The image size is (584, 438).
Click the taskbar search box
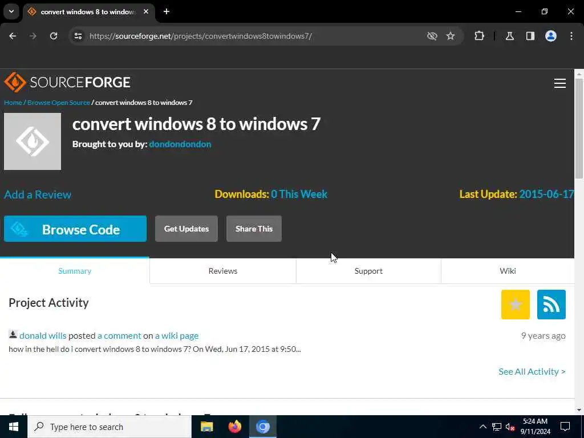click(109, 427)
